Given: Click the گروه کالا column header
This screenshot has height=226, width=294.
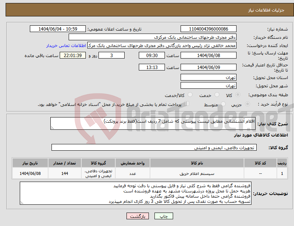Looking at the screenshot, I should pyautogui.click(x=98, y=163).
